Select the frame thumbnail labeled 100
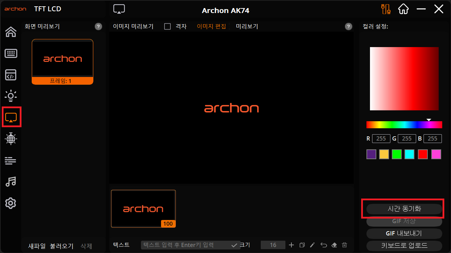This screenshot has width=451, height=253. (143, 209)
